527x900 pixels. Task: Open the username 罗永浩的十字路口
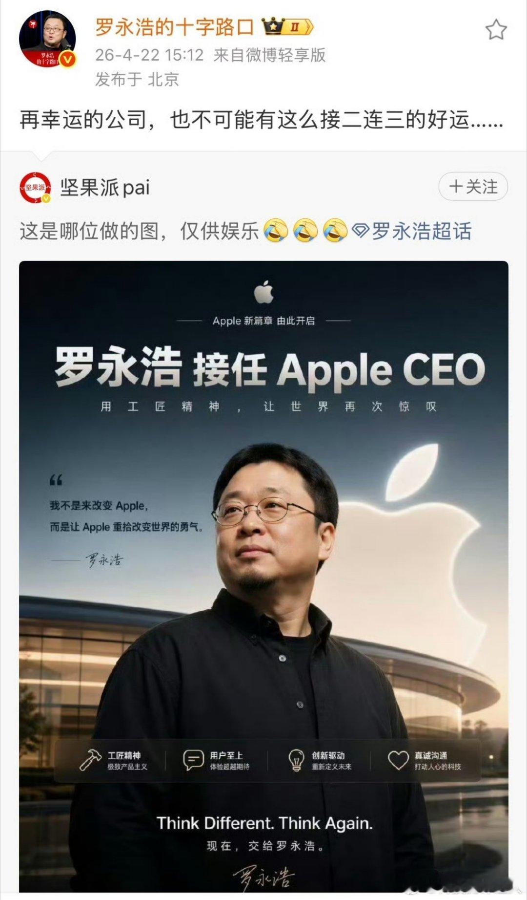175,27
